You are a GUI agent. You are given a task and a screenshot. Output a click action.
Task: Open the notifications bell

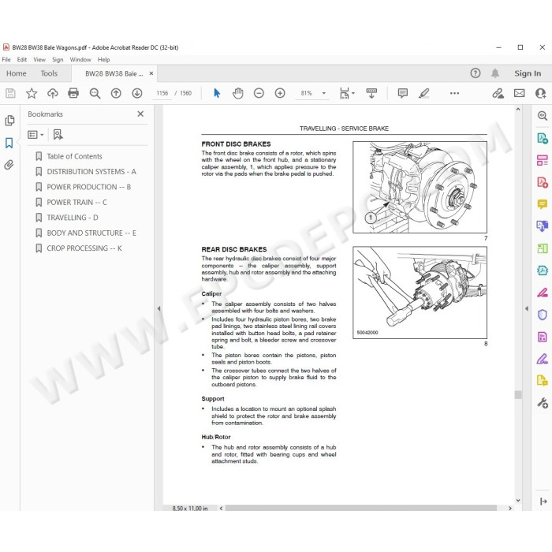pos(495,73)
